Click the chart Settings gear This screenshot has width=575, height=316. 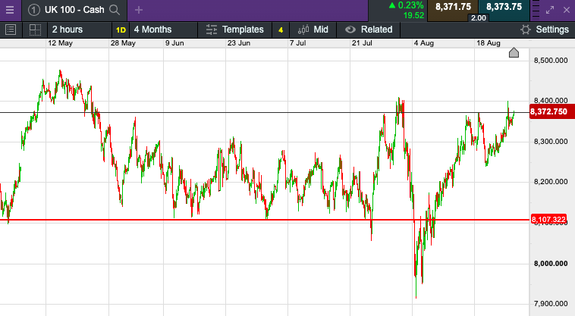pyautogui.click(x=545, y=30)
